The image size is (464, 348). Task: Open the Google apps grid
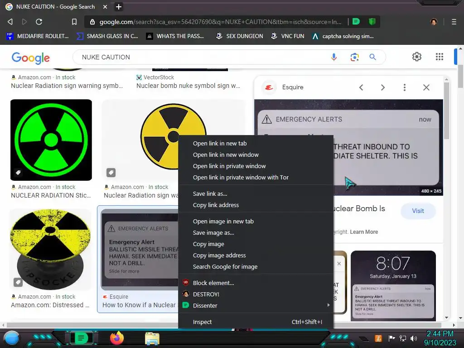coord(440,57)
